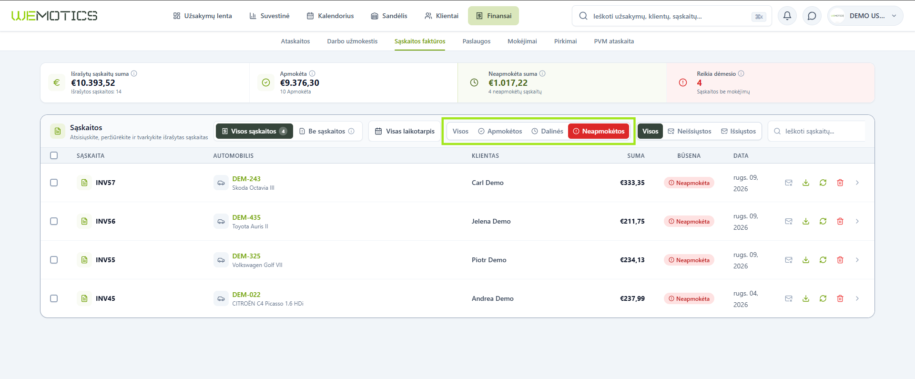Regenerate INV45 invoice icon

click(x=823, y=298)
